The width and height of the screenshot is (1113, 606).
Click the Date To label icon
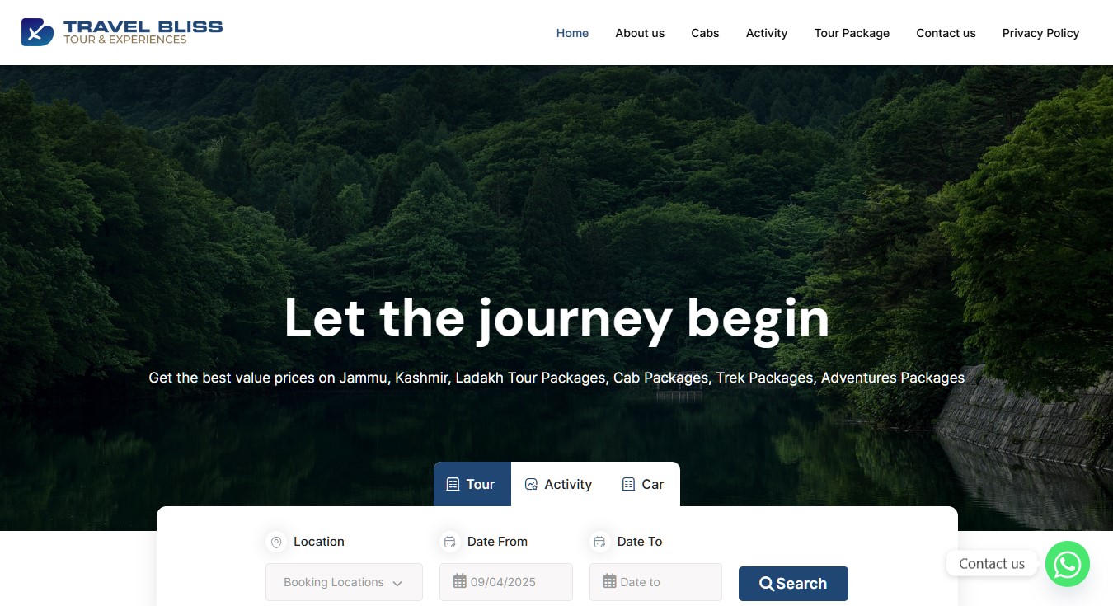pyautogui.click(x=600, y=542)
